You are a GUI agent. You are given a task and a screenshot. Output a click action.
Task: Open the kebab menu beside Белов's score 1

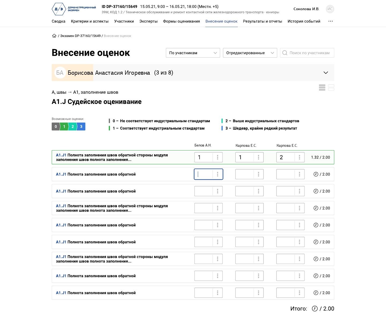(x=218, y=157)
